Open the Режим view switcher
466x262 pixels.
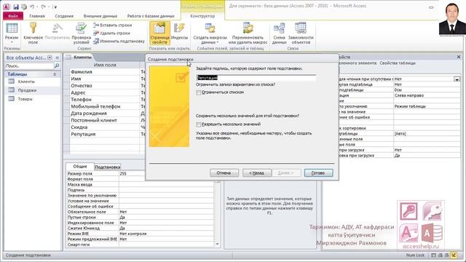tap(12, 33)
